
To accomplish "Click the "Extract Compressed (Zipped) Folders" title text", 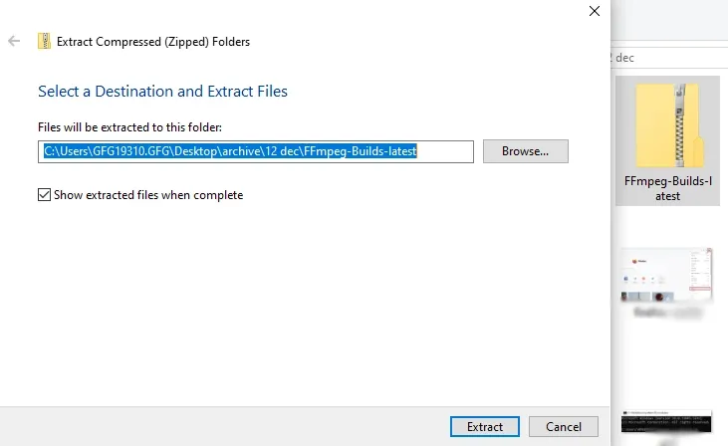I will (x=153, y=42).
